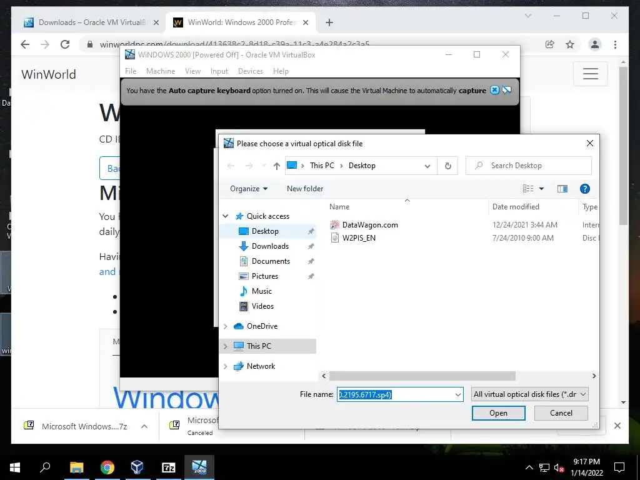Open address bar path history dropdown
640x480 pixels.
427,166
